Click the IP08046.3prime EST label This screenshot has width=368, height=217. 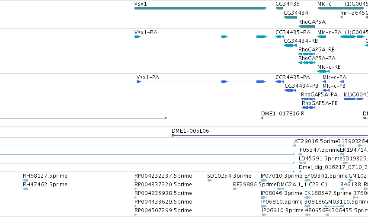point(282,193)
